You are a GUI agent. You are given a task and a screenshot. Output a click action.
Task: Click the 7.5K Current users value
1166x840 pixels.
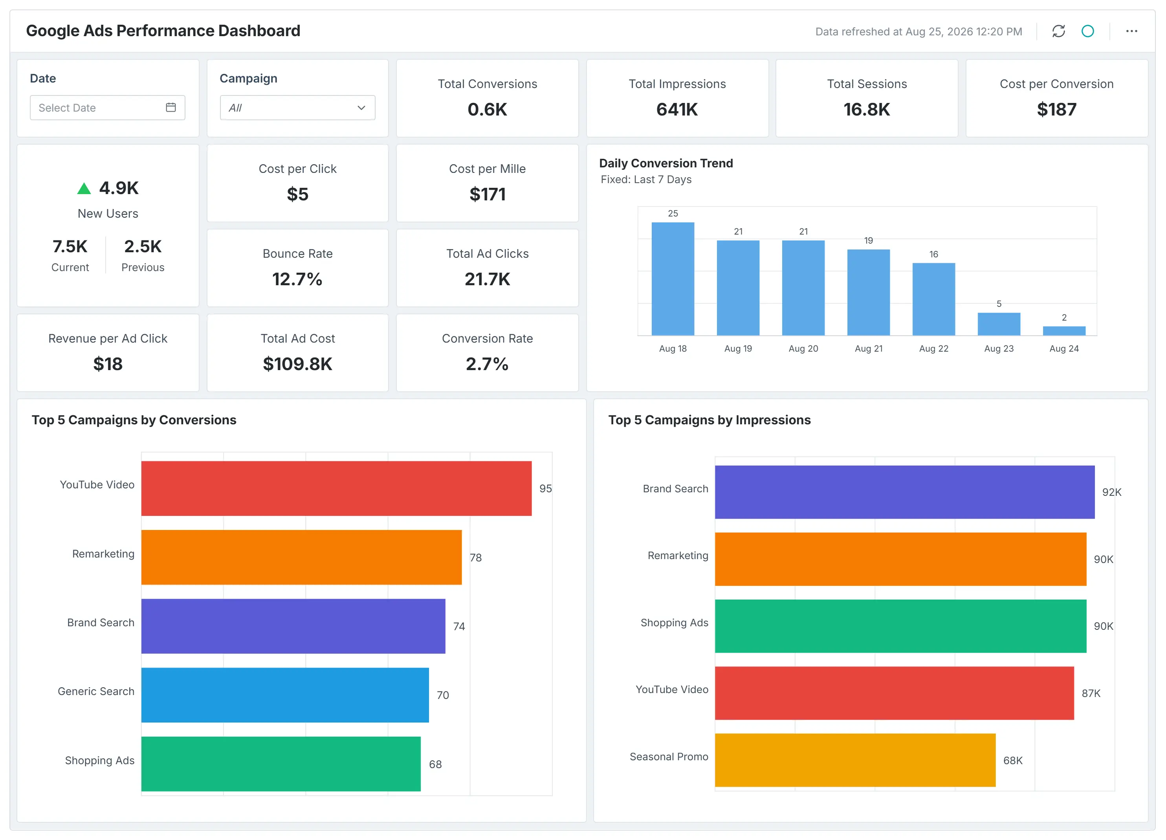point(70,247)
